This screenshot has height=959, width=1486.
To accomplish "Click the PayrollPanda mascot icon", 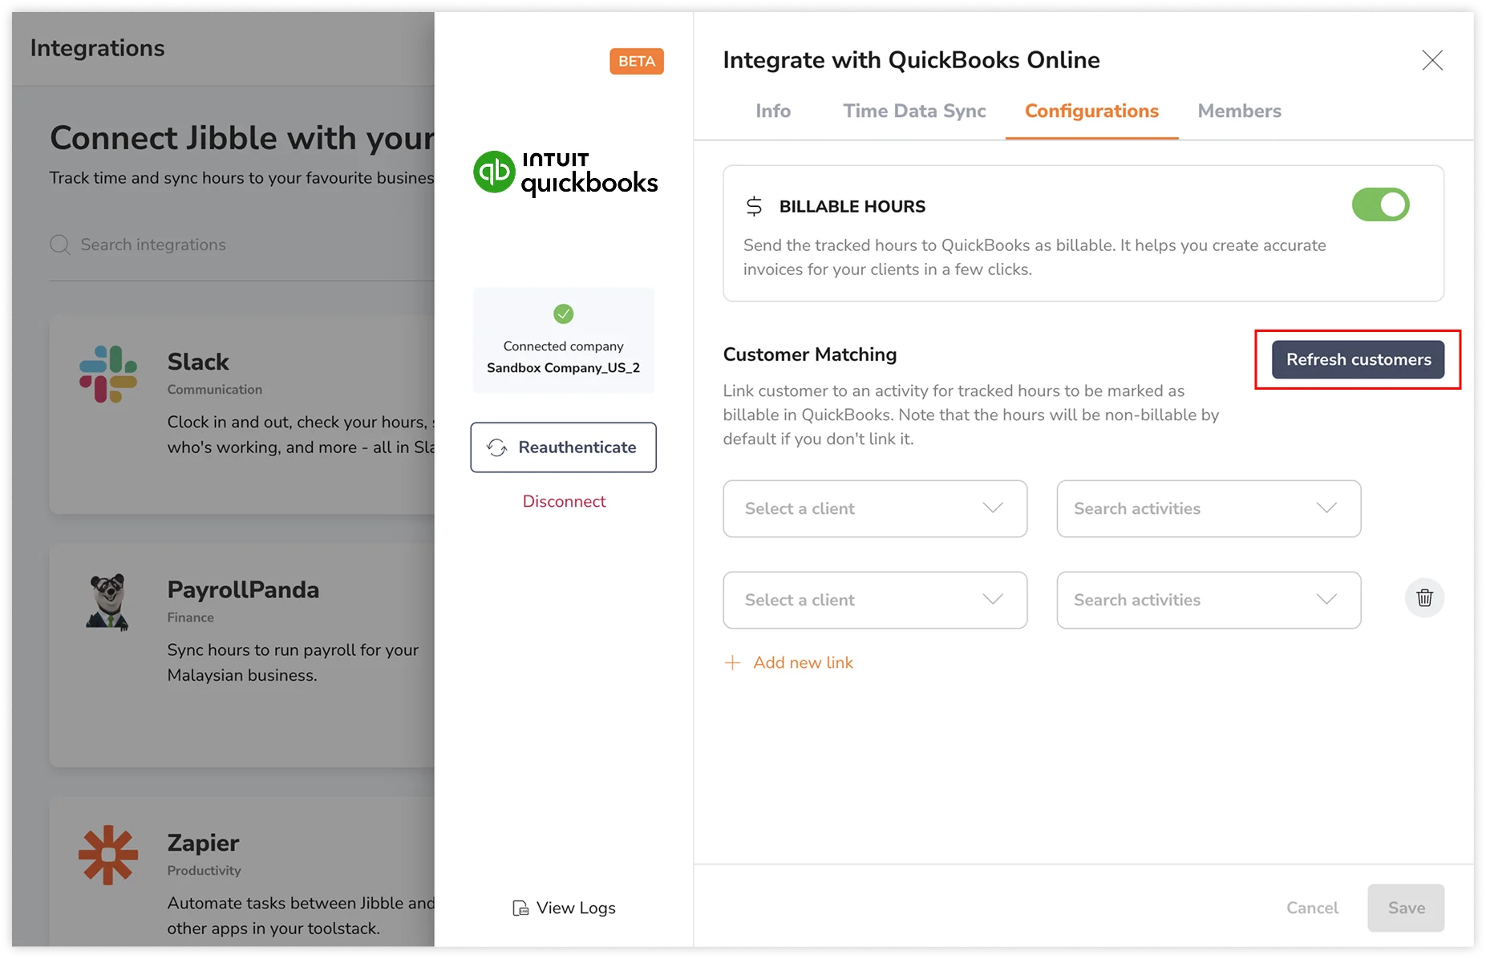I will pyautogui.click(x=108, y=601).
